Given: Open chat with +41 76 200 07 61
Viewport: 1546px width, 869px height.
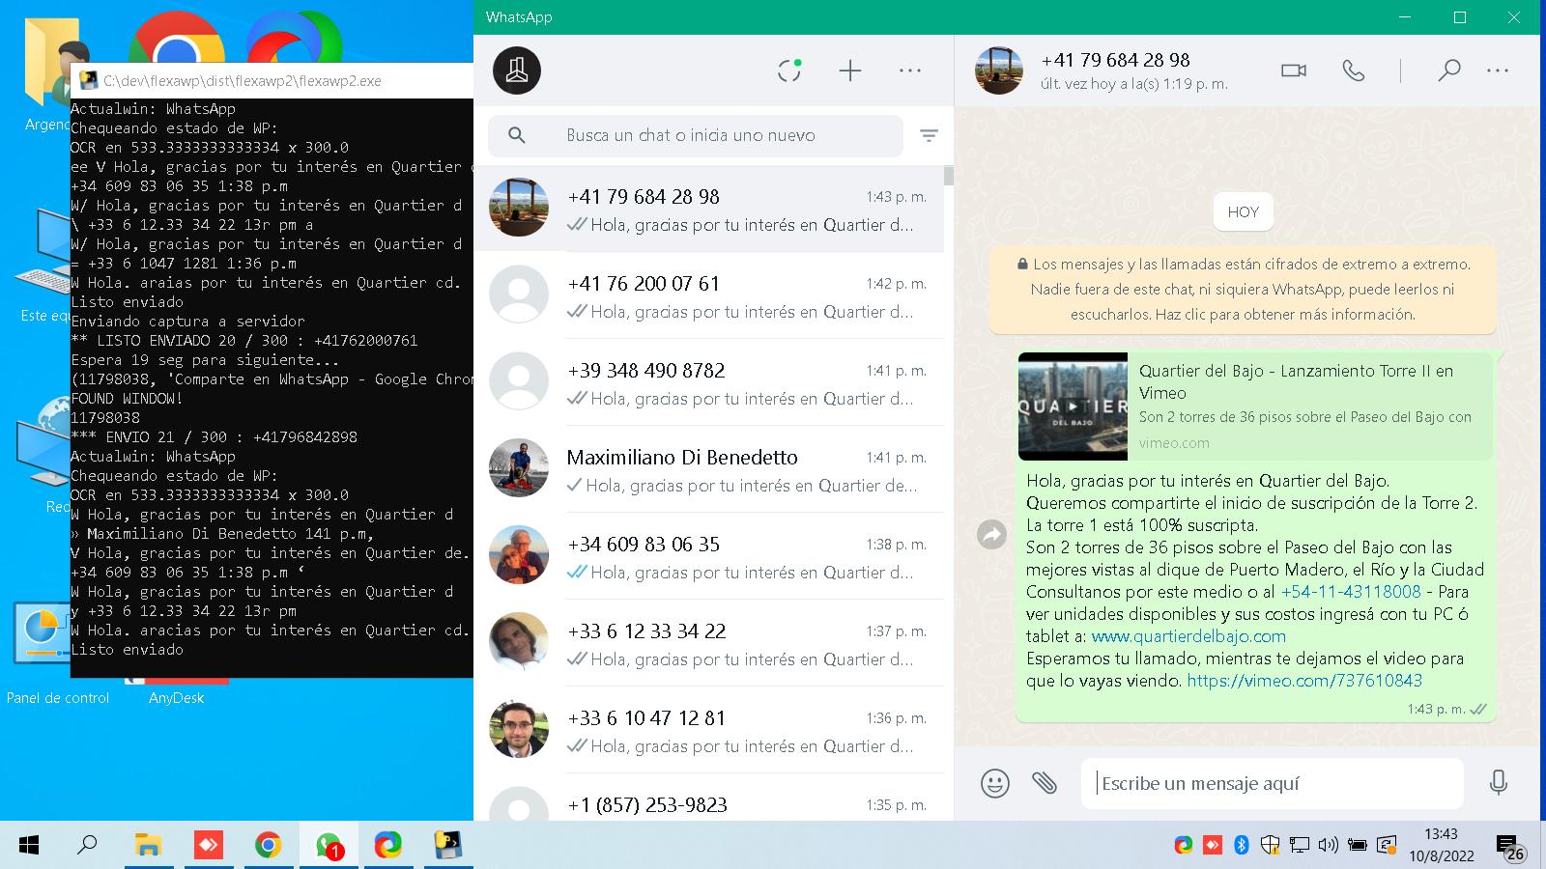Looking at the screenshot, I should pos(708,295).
